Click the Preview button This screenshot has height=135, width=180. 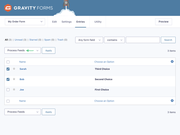tap(164, 22)
